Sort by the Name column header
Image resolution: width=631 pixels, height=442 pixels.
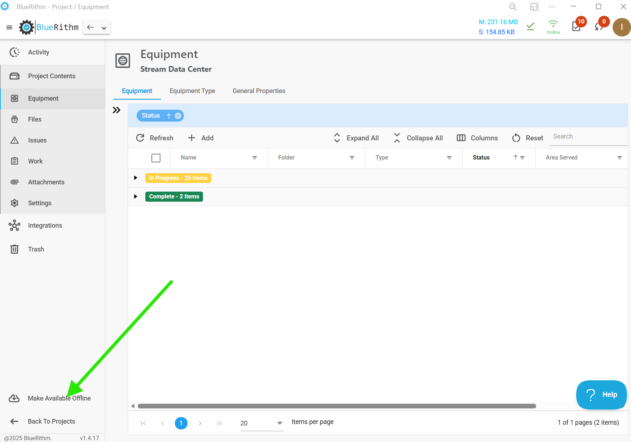click(189, 158)
